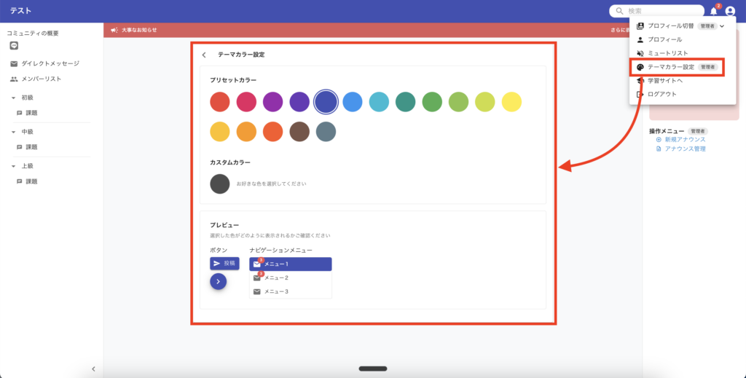Image resolution: width=746 pixels, height=378 pixels.
Task: Click コミュニティの概要 in the sidebar
Action: [33, 34]
